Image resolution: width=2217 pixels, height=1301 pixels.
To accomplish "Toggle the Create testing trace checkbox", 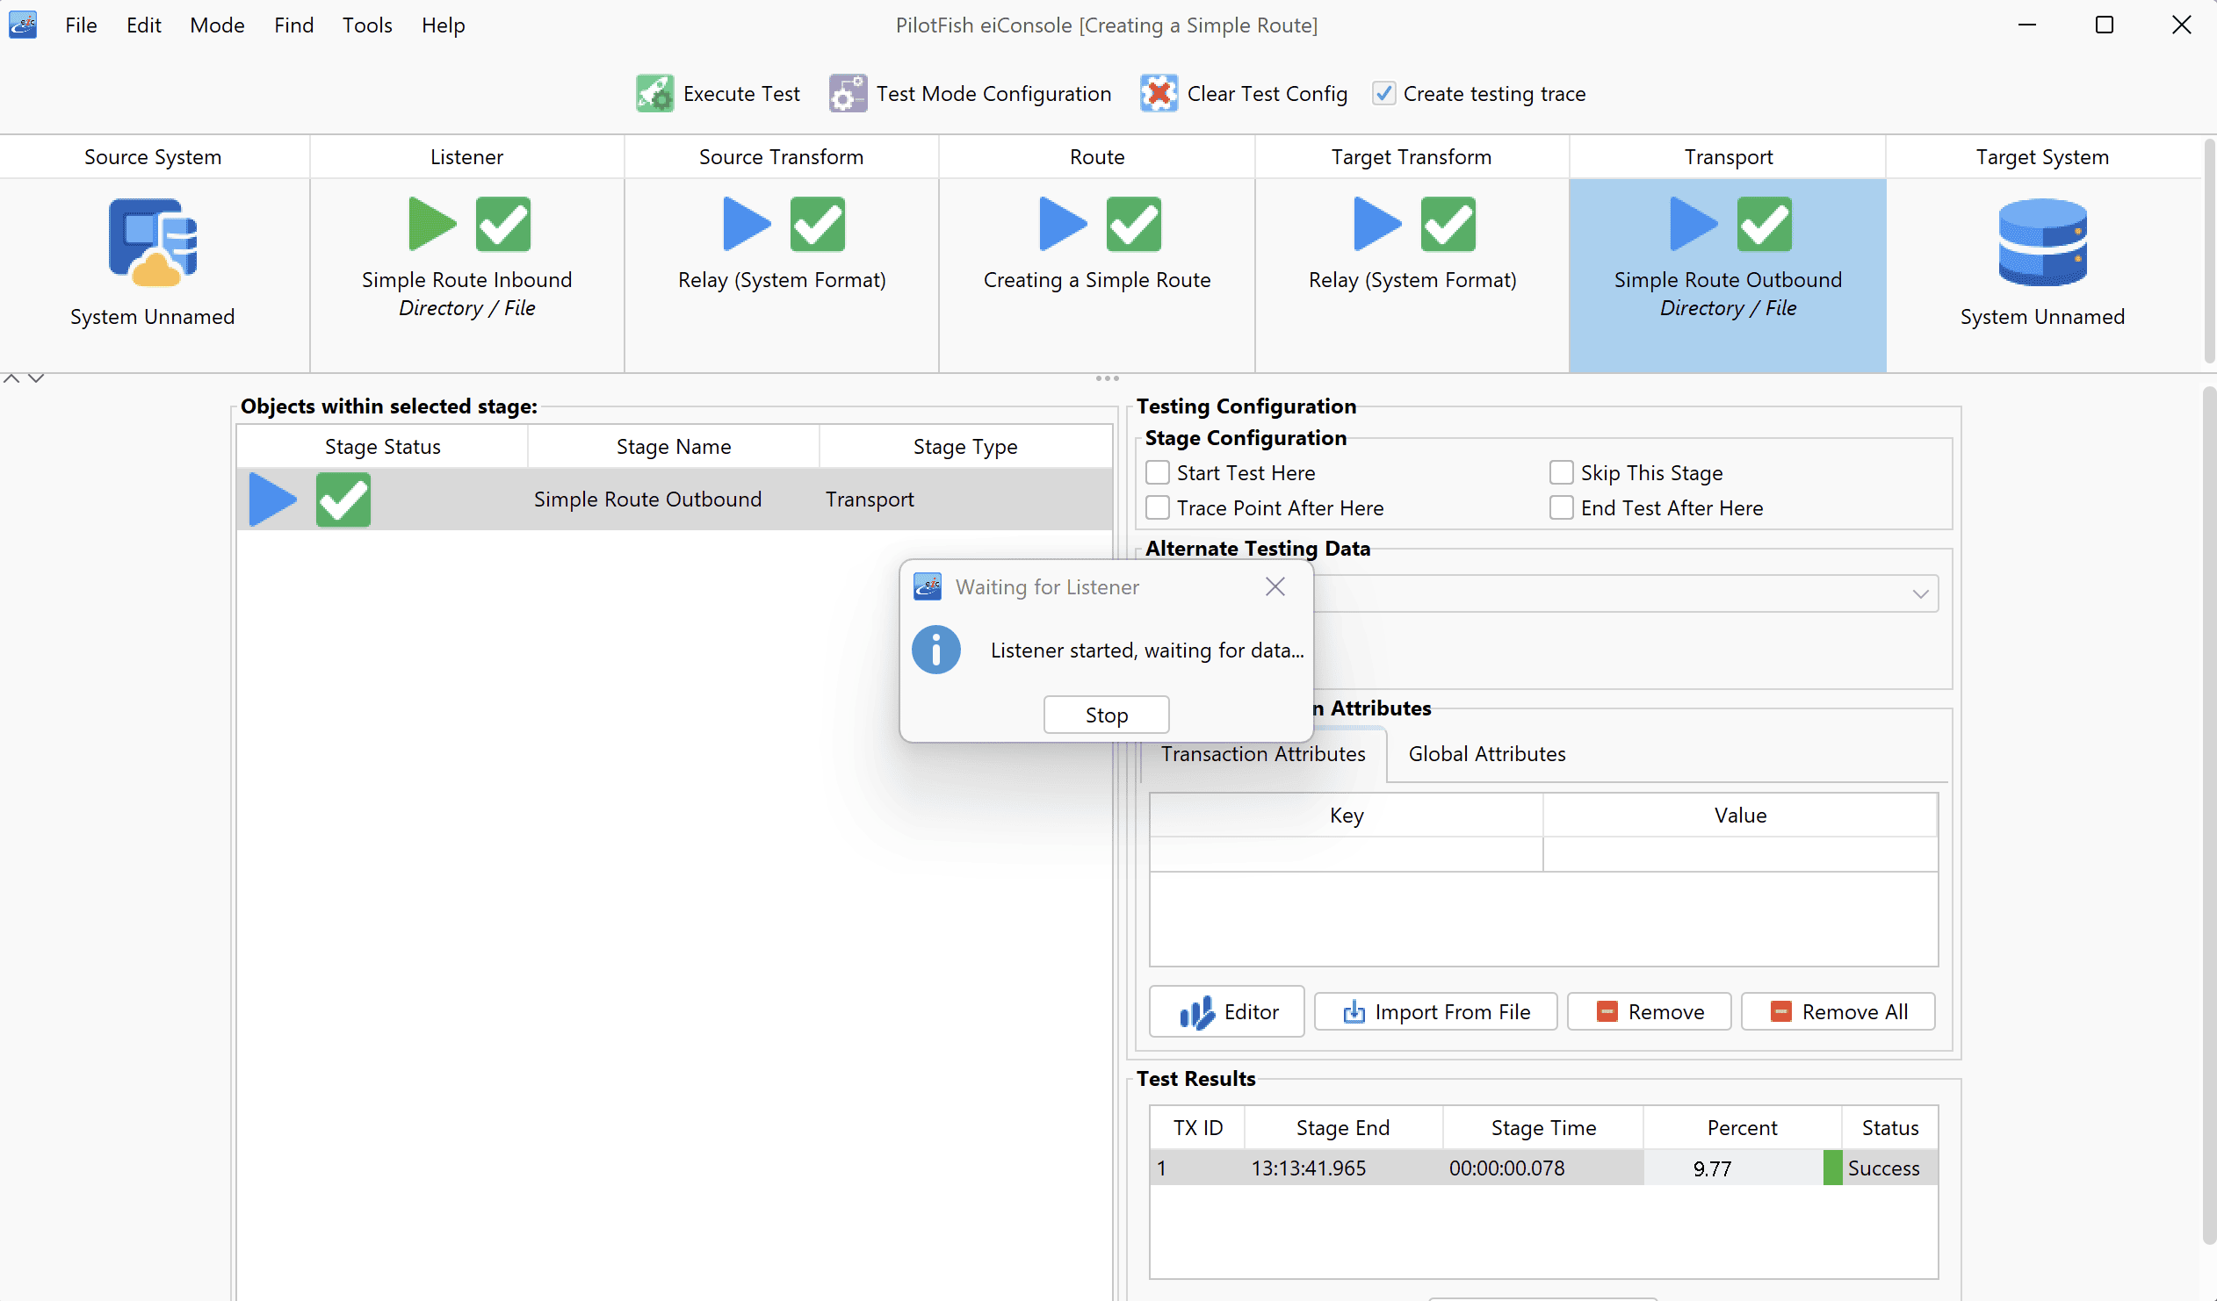I will click(1383, 93).
